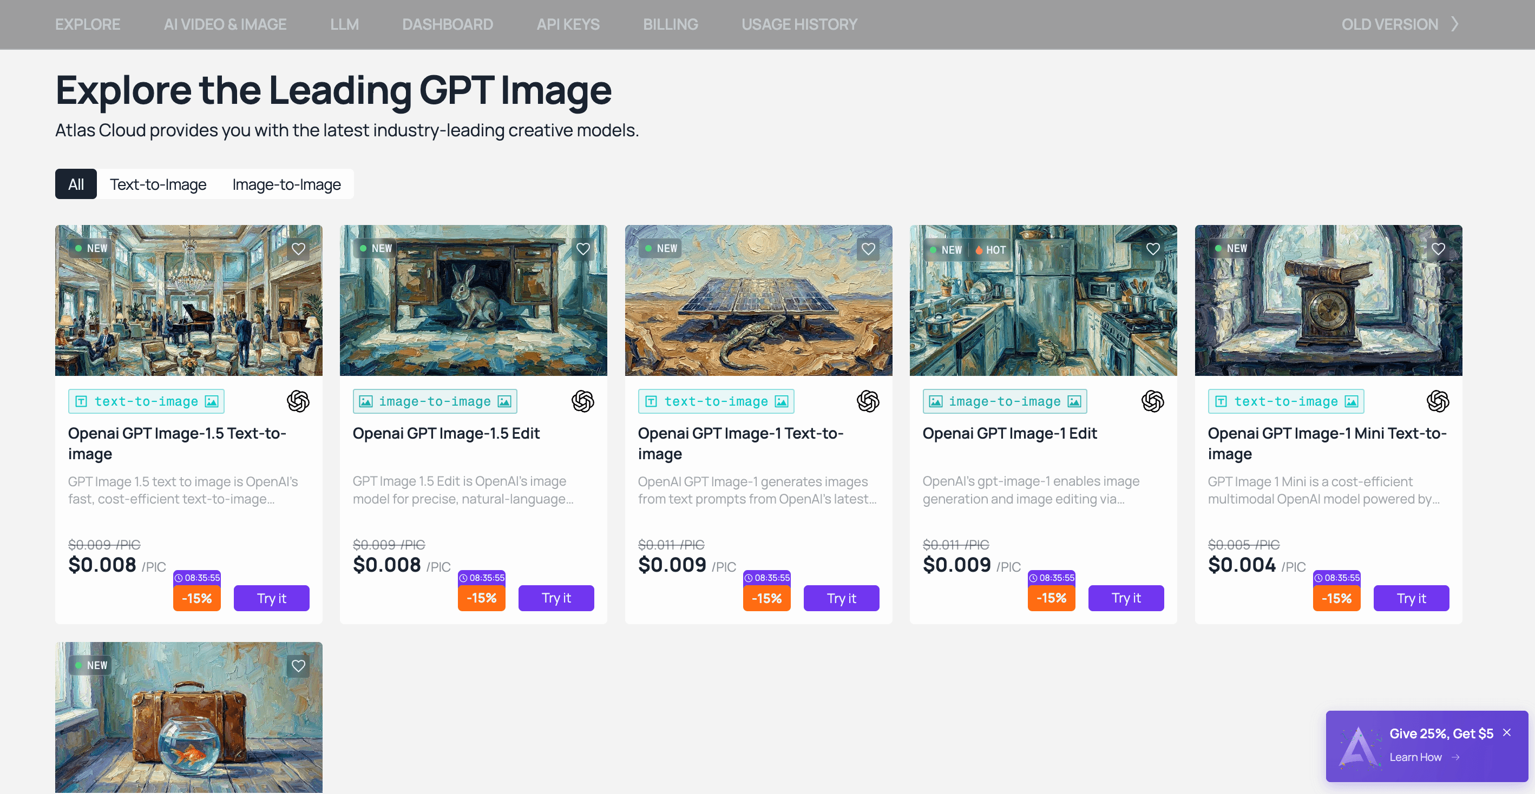This screenshot has width=1535, height=794.
Task: Click heart icon on solar panel thumbnail
Action: pyautogui.click(x=868, y=248)
